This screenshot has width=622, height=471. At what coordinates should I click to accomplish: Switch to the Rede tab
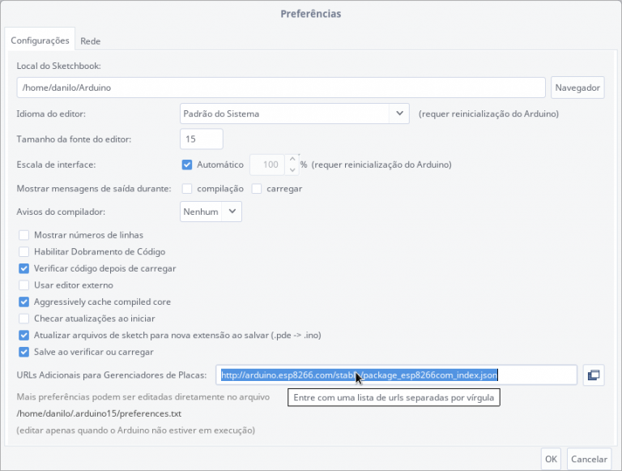click(91, 41)
